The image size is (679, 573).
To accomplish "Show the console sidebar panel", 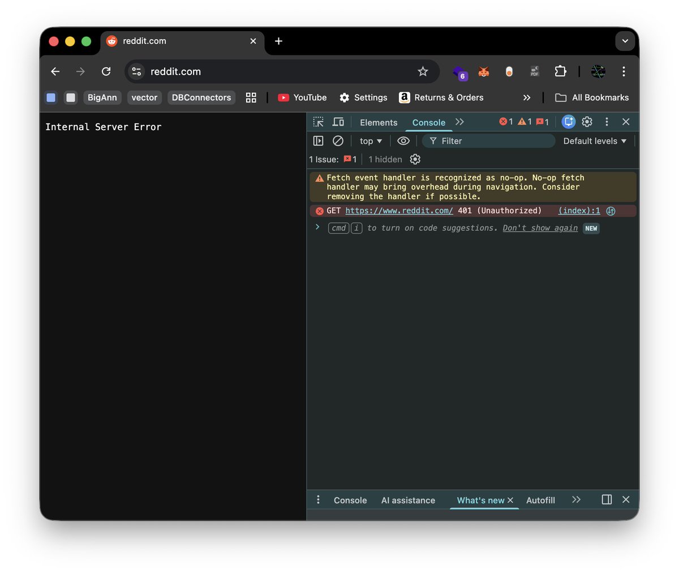I will 319,141.
